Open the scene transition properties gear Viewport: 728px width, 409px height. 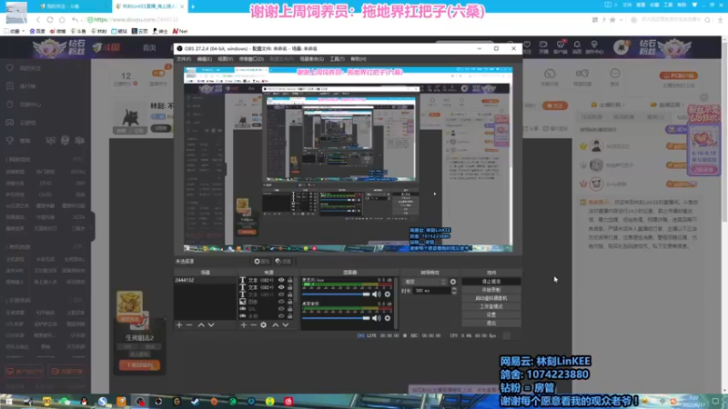[x=453, y=282]
